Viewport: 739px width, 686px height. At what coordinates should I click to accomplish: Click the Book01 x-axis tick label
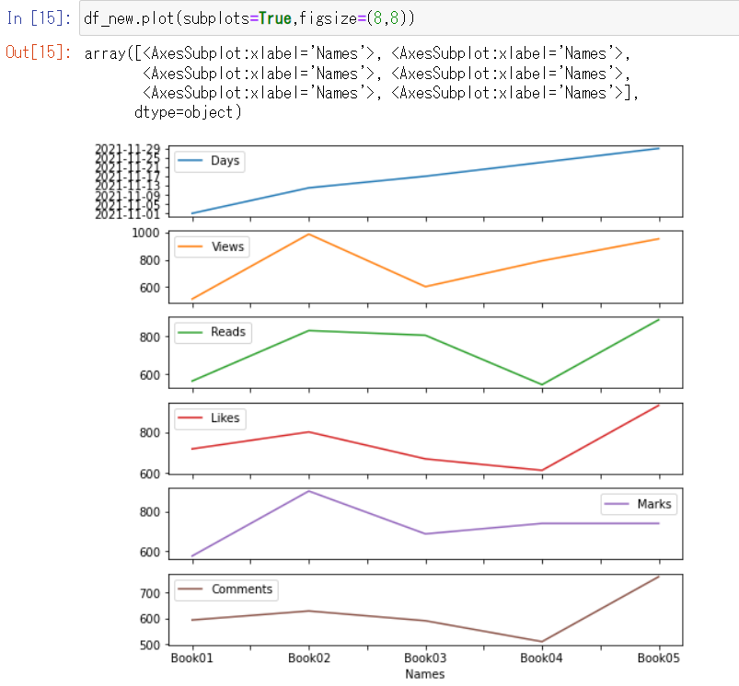click(191, 658)
